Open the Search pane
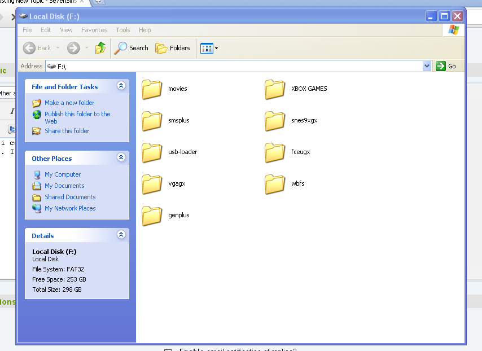Screen dimensions: 482x351 point(132,48)
